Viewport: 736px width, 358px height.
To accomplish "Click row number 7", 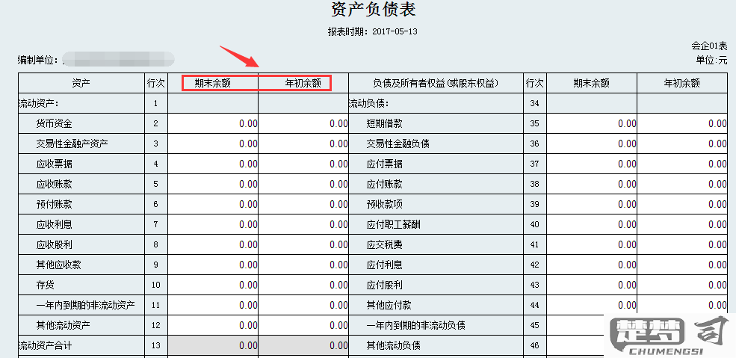I will [156, 224].
